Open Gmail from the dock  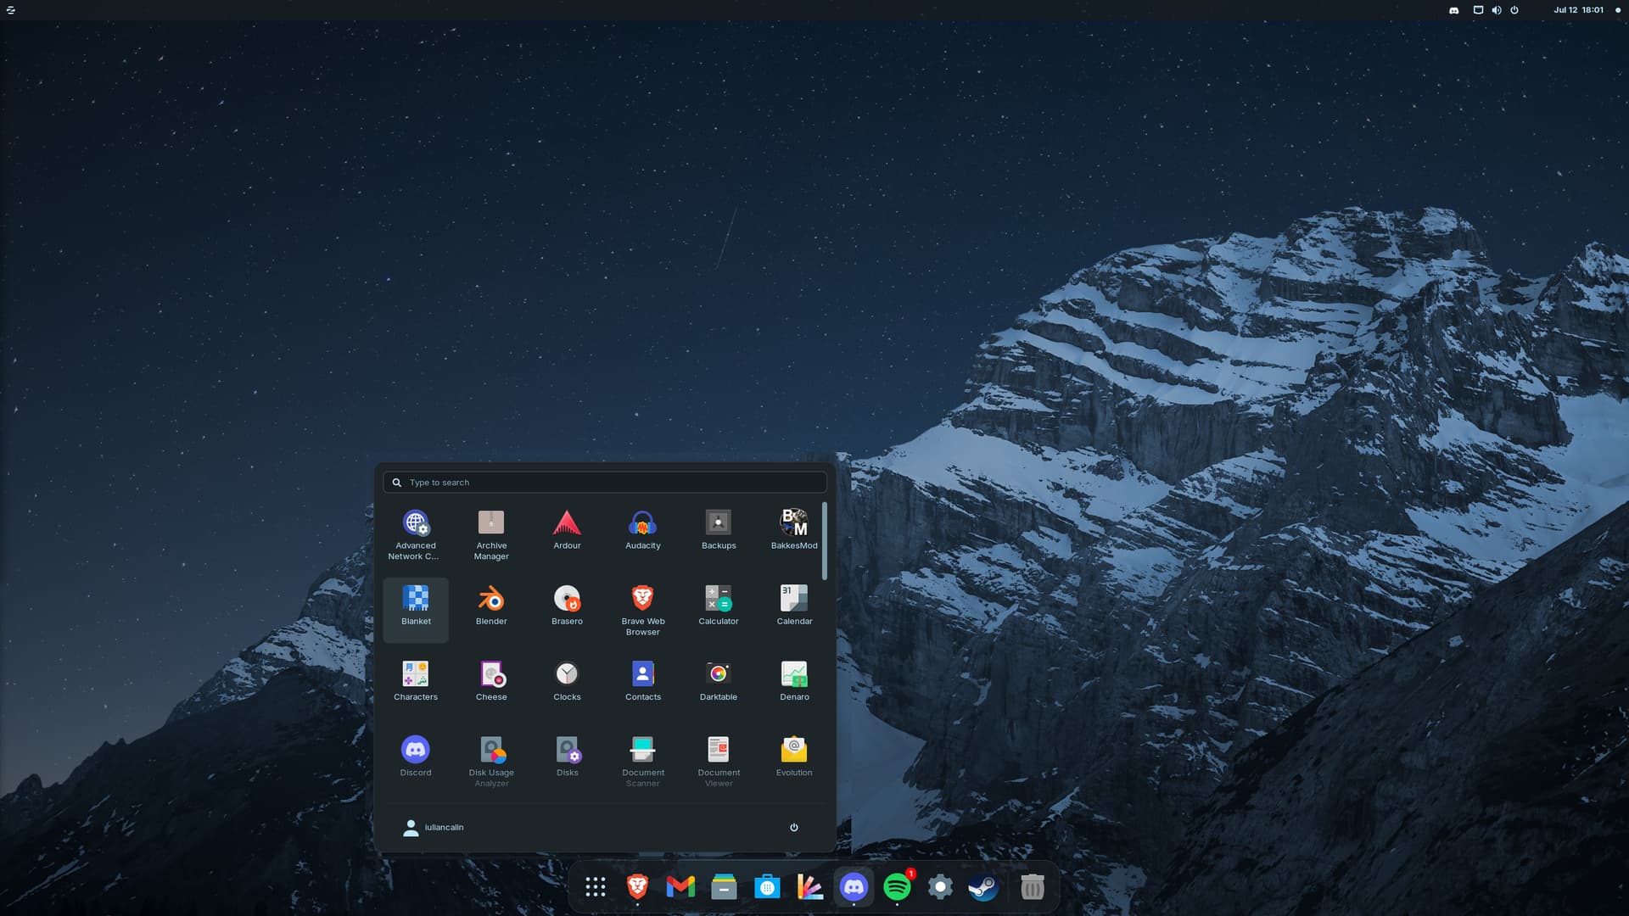click(x=680, y=887)
